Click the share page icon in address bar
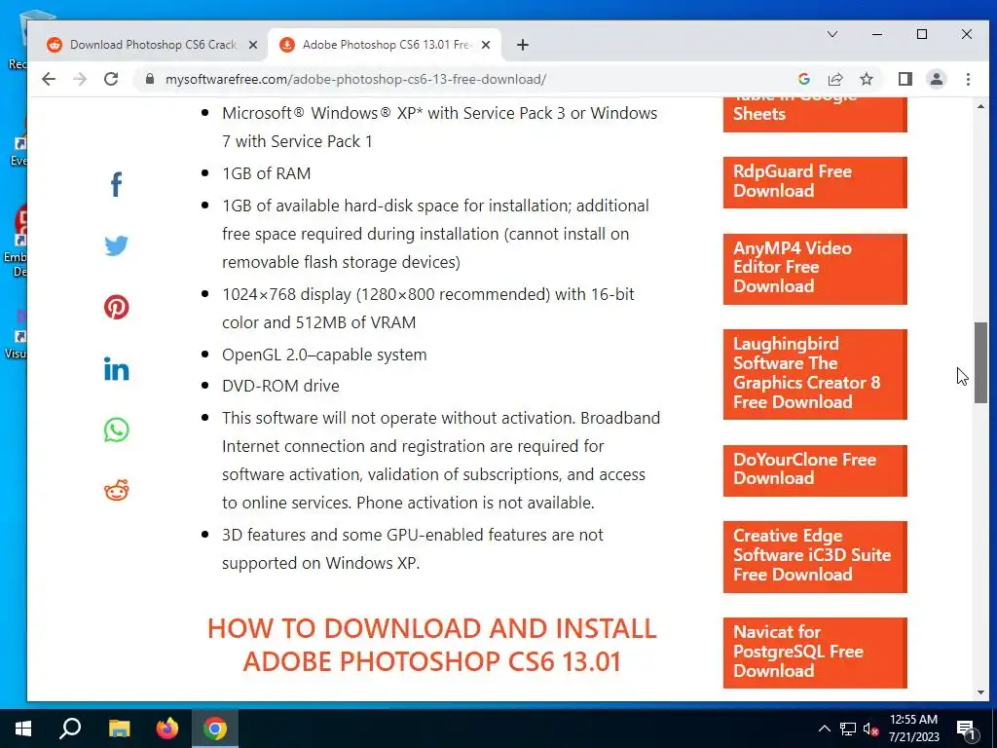The image size is (997, 748). coord(834,79)
